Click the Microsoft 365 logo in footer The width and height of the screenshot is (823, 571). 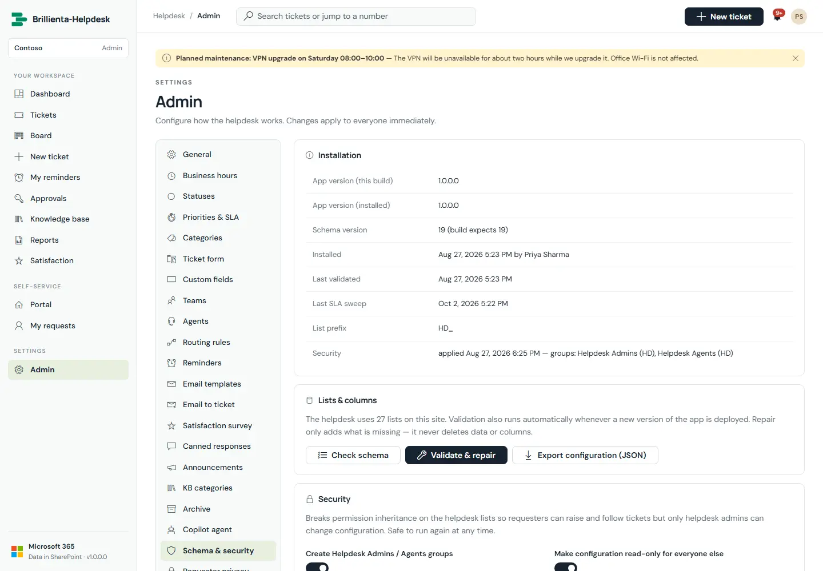(17, 552)
